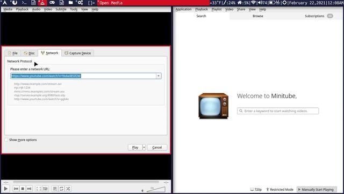The width and height of the screenshot is (344, 194).
Task: Select Minitube Browse tab
Action: (258, 16)
